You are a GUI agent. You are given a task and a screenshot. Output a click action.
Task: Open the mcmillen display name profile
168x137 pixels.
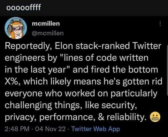tap(46, 24)
